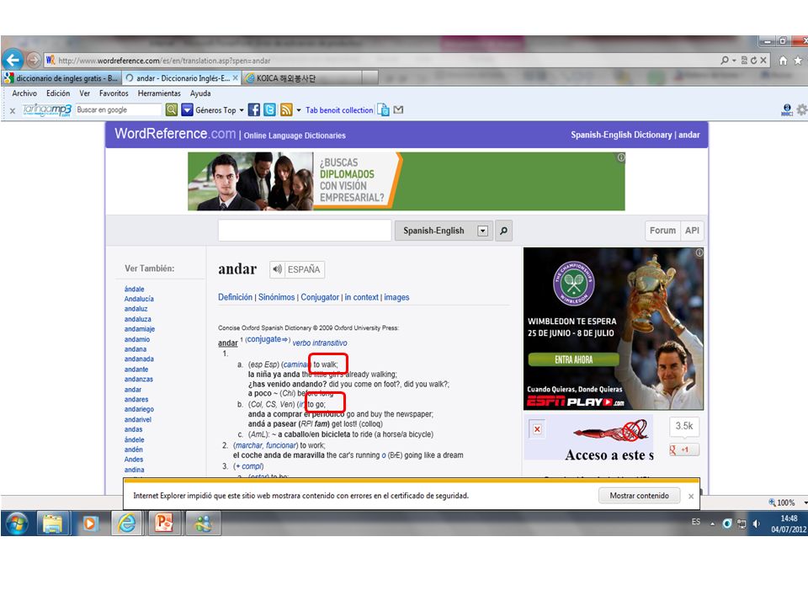The image size is (808, 606).
Task: Open the Archivo menu
Action: click(x=24, y=93)
